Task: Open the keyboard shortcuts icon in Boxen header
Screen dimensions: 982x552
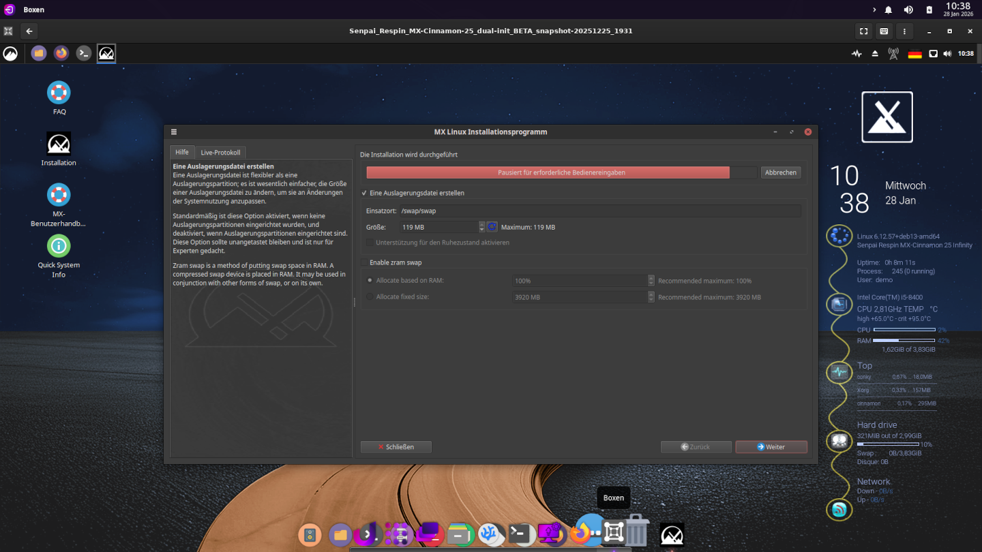Action: (x=884, y=31)
